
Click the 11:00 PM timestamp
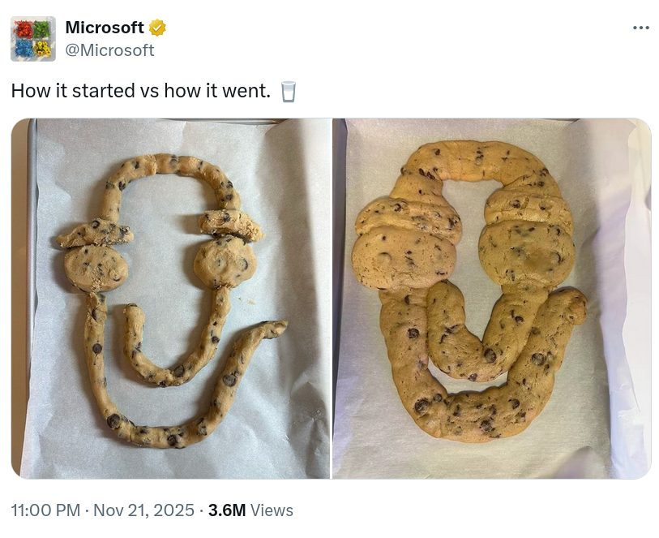coord(46,510)
